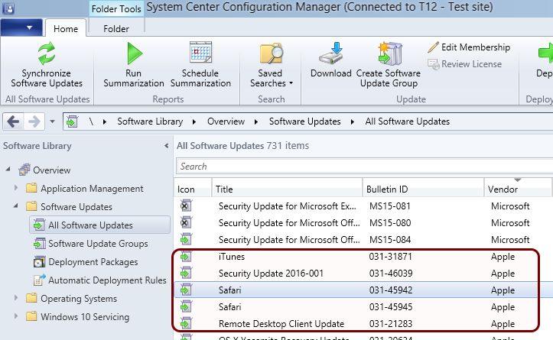553x340 pixels.
Task: Click the Review License icon
Action: 433,64
